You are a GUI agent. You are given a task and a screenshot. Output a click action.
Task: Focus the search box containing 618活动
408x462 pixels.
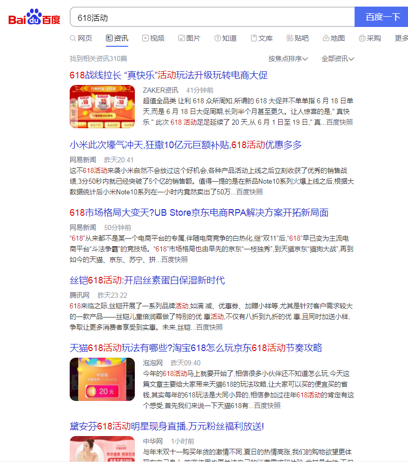pos(212,17)
